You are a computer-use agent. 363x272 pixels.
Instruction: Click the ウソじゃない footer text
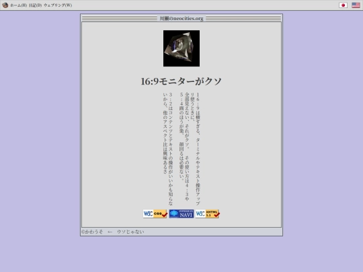pos(130,232)
